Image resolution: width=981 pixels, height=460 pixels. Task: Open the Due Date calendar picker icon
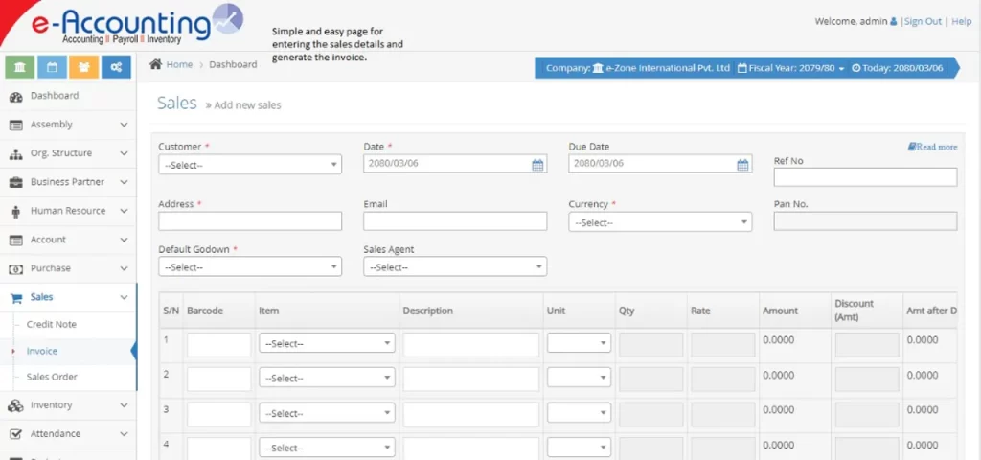tap(742, 165)
